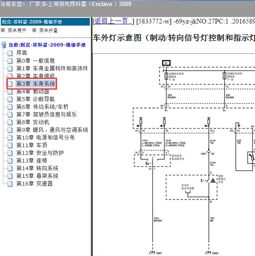Open 第15章 悬架系统 chapter
This screenshot has height=256, width=255.
[x=37, y=176]
